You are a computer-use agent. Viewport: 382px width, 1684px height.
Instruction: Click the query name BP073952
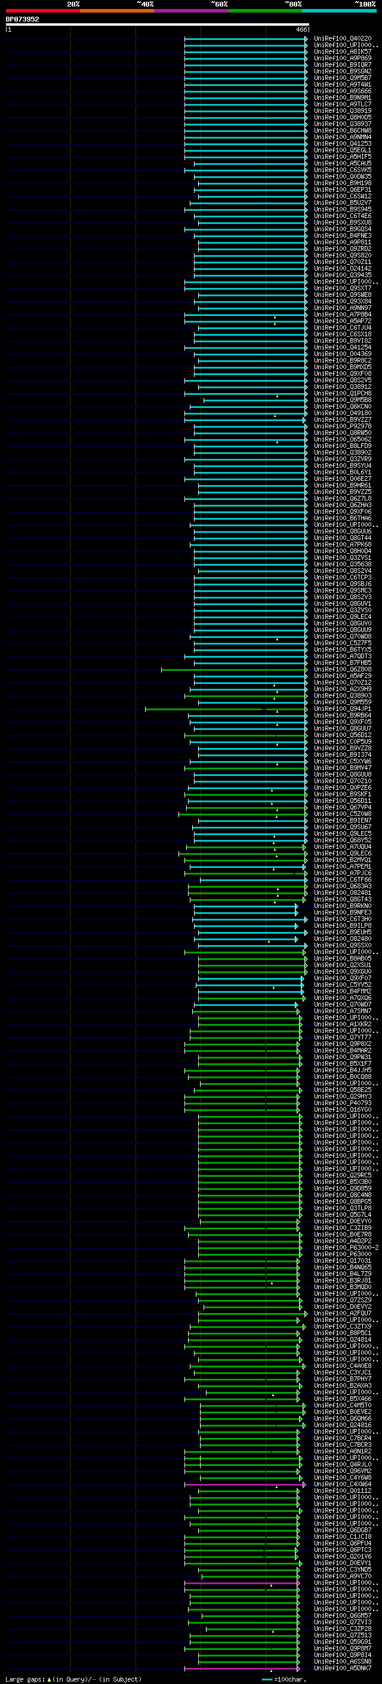(x=22, y=19)
